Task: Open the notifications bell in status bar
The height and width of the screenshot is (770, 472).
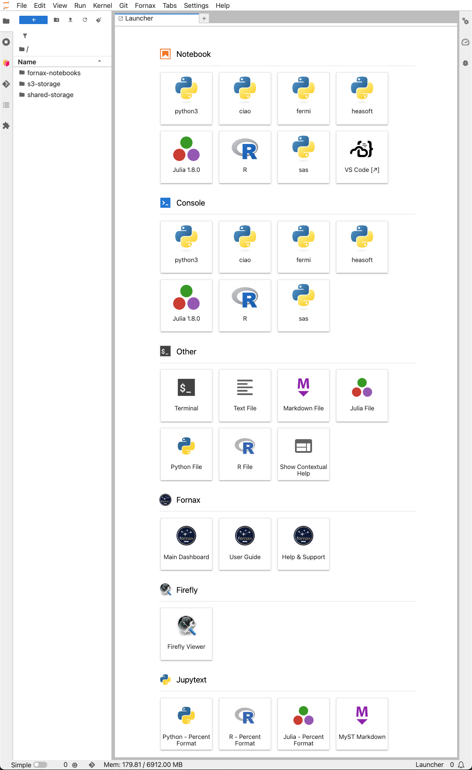Action: pos(461,765)
